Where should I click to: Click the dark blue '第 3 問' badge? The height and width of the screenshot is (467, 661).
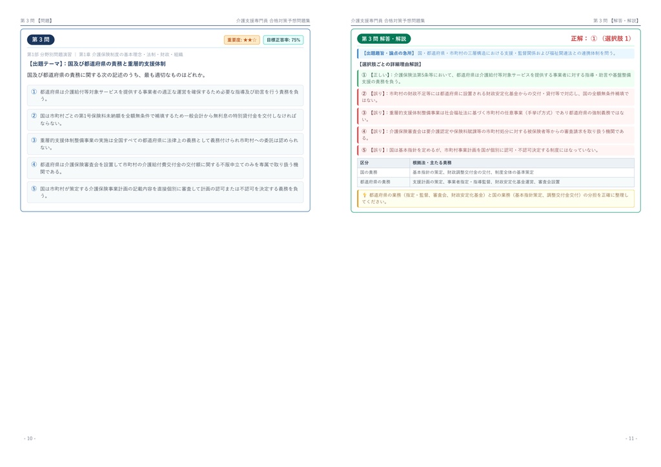41,39
